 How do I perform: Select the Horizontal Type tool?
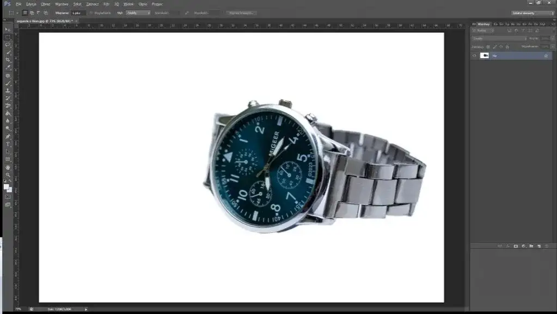(x=8, y=144)
